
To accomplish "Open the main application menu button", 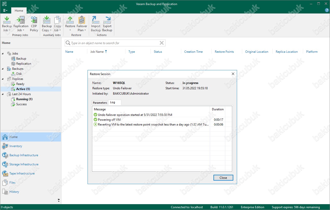I will (5, 10).
